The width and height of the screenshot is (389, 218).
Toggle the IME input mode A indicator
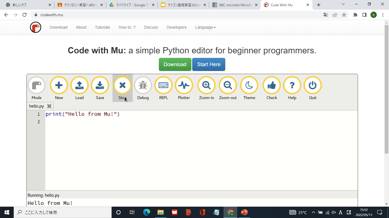[x=341, y=212]
